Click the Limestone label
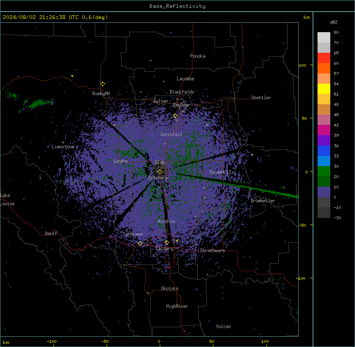The width and height of the screenshot is (355, 347). tap(63, 147)
